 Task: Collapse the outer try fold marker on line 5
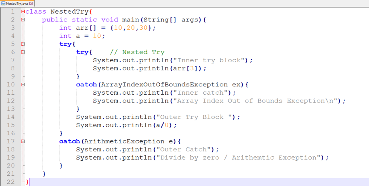point(23,44)
